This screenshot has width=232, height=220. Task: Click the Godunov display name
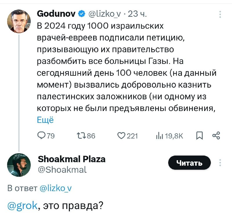coord(56,13)
